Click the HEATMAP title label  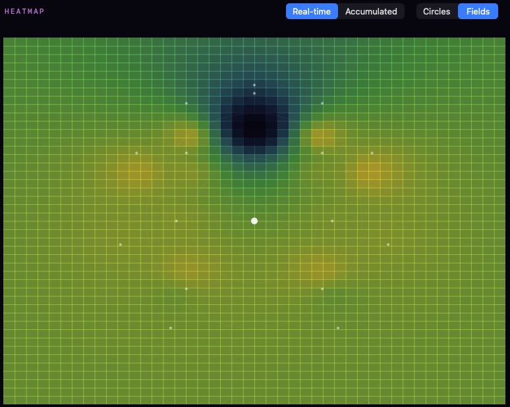pyautogui.click(x=24, y=11)
